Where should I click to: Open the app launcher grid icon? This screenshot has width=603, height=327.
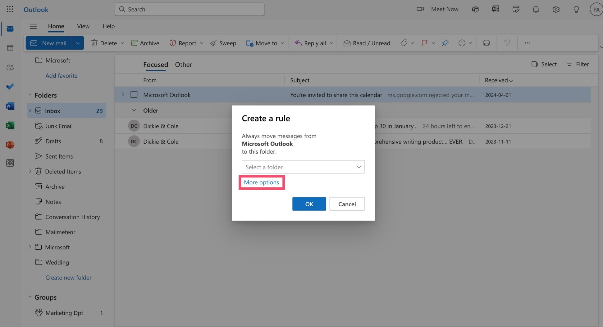click(10, 9)
